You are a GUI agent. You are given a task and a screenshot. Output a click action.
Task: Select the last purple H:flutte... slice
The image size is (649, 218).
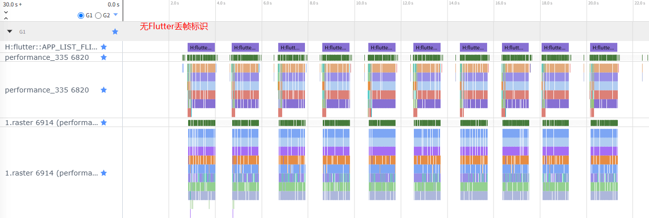pyautogui.click(x=603, y=47)
